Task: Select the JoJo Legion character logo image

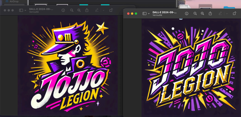Action: point(68,65)
